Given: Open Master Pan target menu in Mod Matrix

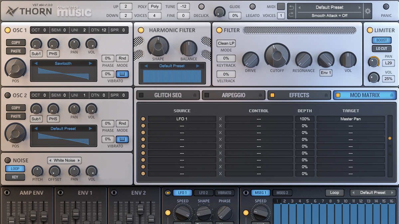Looking at the screenshot, I should point(350,119).
